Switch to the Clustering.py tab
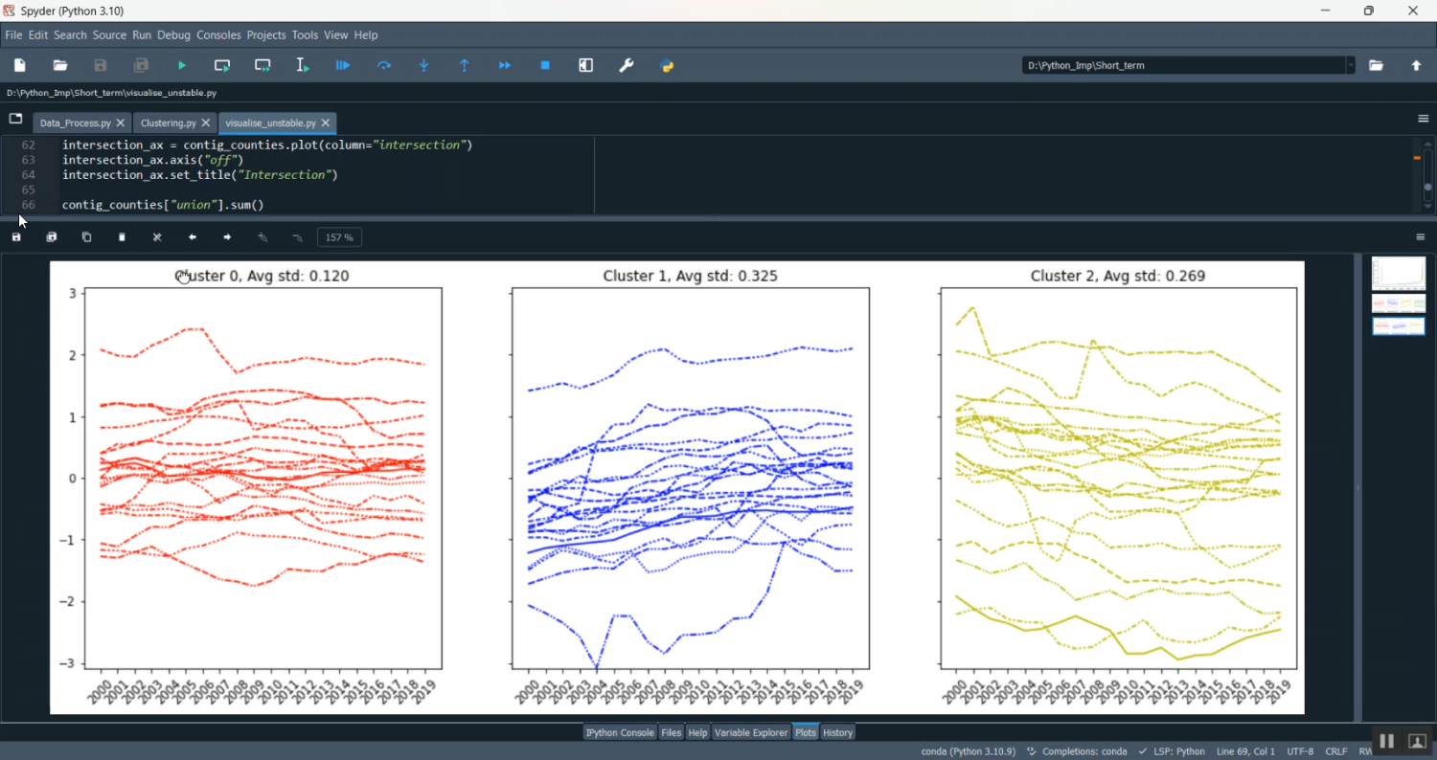The height and width of the screenshot is (760, 1437). 168,123
